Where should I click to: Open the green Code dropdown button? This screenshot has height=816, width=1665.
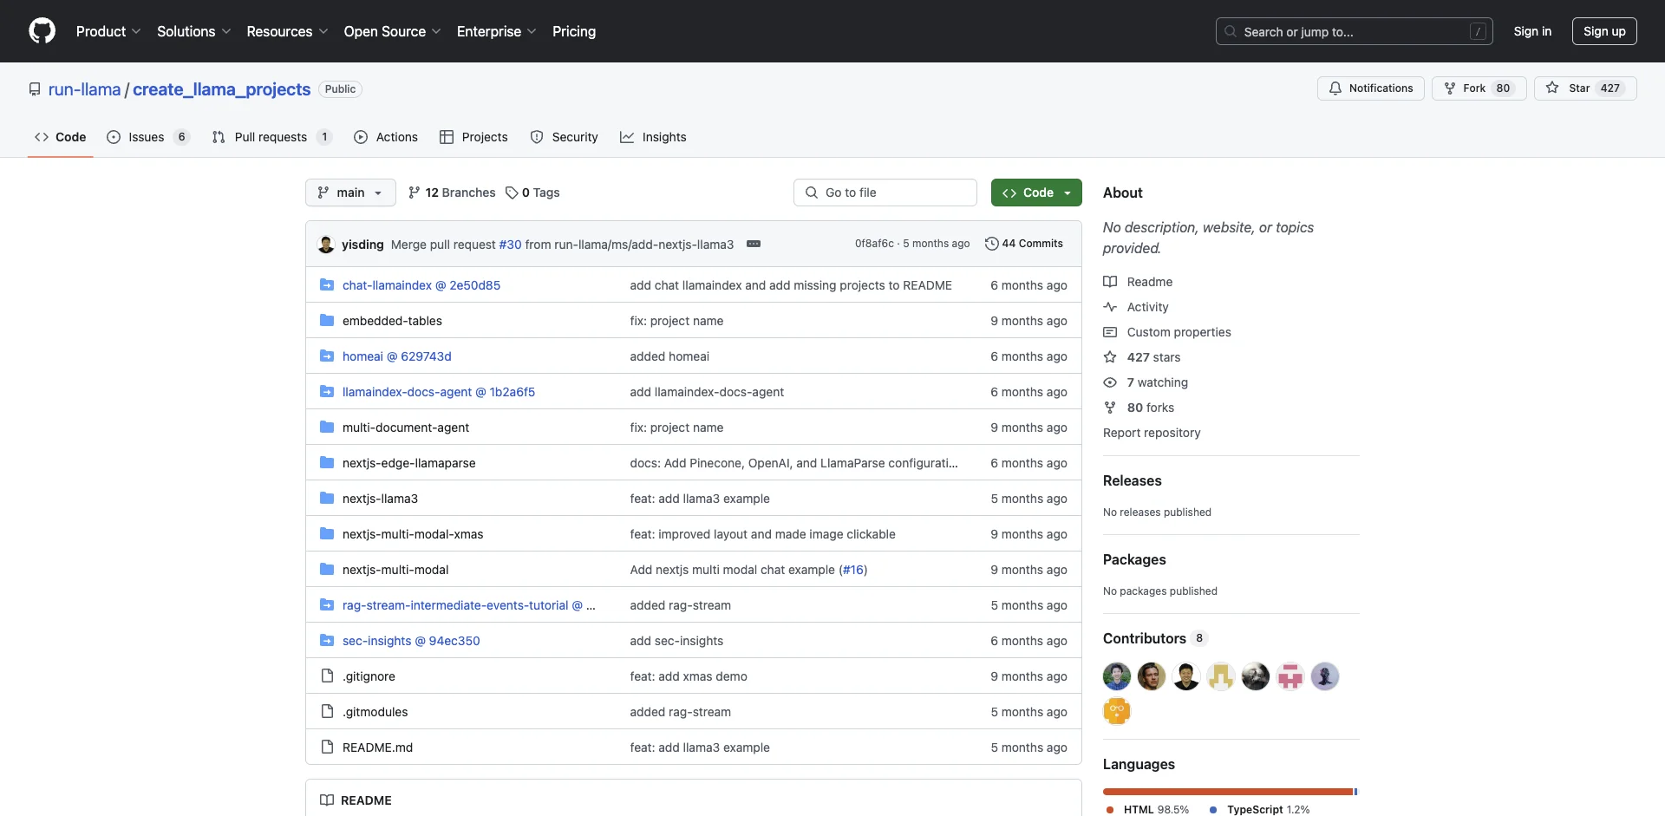pyautogui.click(x=1036, y=193)
